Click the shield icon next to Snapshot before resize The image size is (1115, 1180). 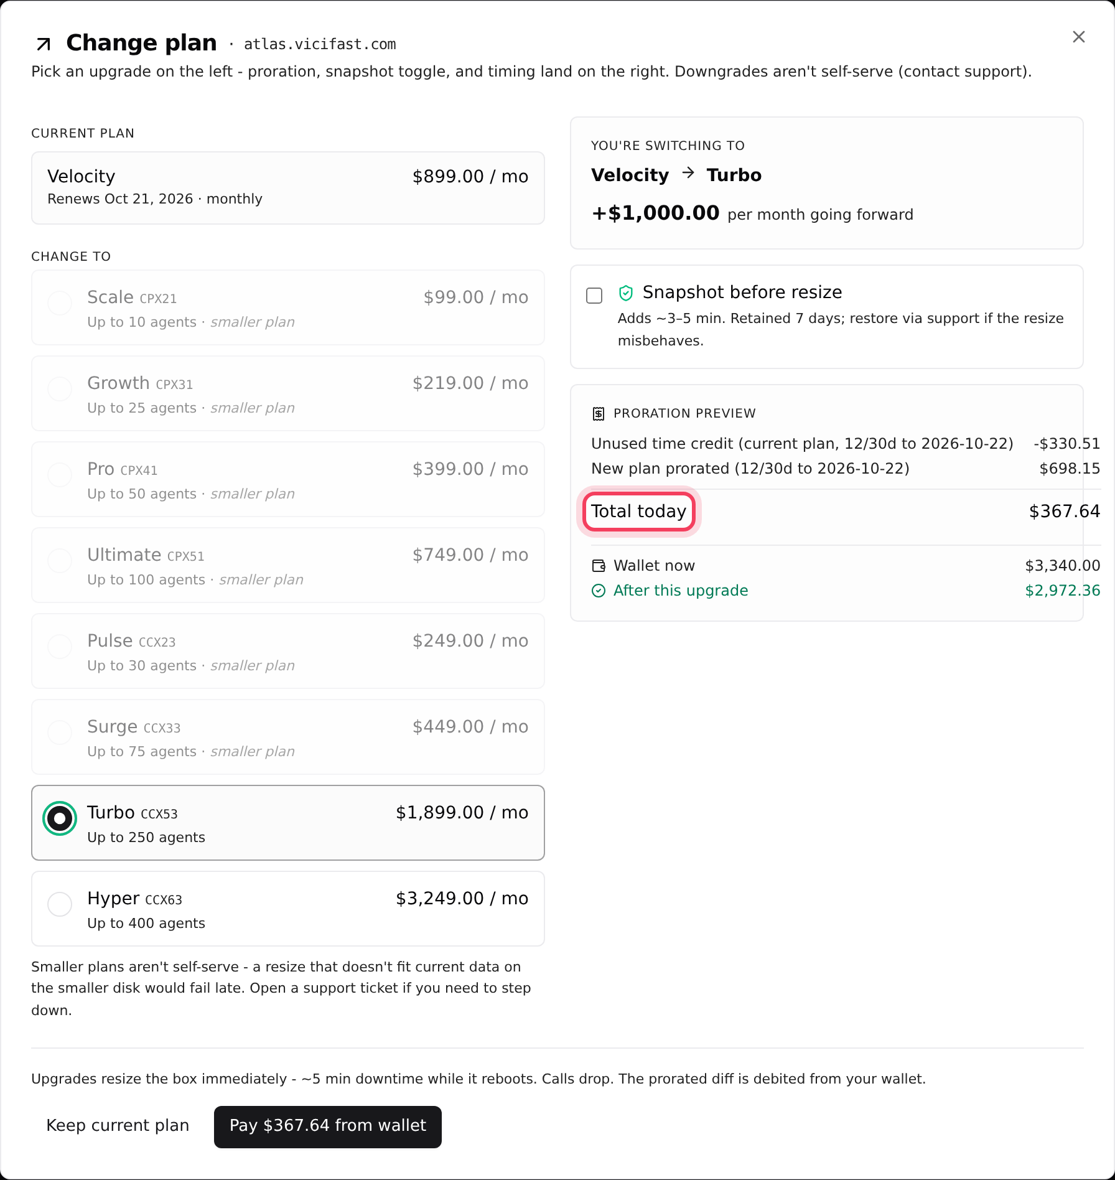tap(626, 293)
